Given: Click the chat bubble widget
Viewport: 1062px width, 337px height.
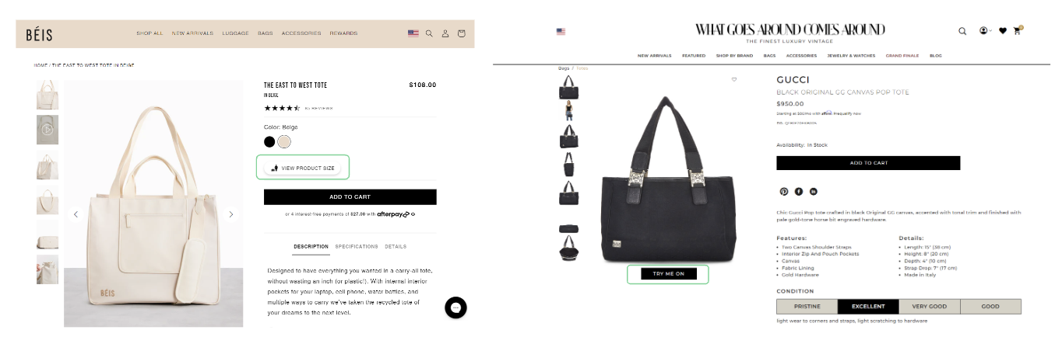Looking at the screenshot, I should 456,307.
